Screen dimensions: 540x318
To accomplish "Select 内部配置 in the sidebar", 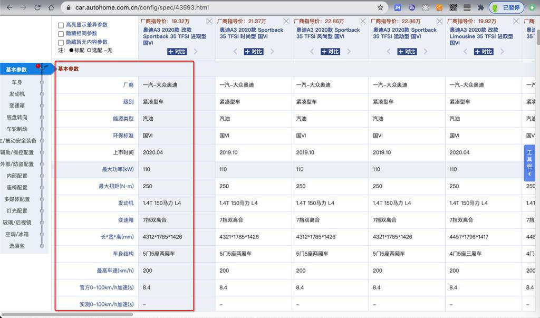I will 17,176.
